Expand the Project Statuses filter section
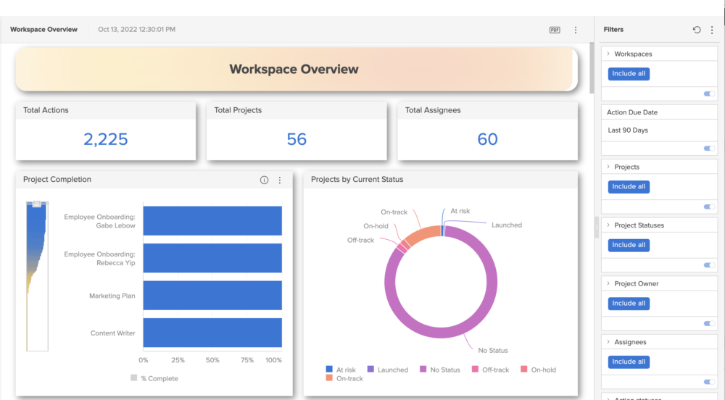This screenshot has height=400, width=725. 608,225
